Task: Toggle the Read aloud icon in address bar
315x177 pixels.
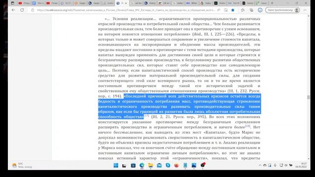Action: point(219,10)
